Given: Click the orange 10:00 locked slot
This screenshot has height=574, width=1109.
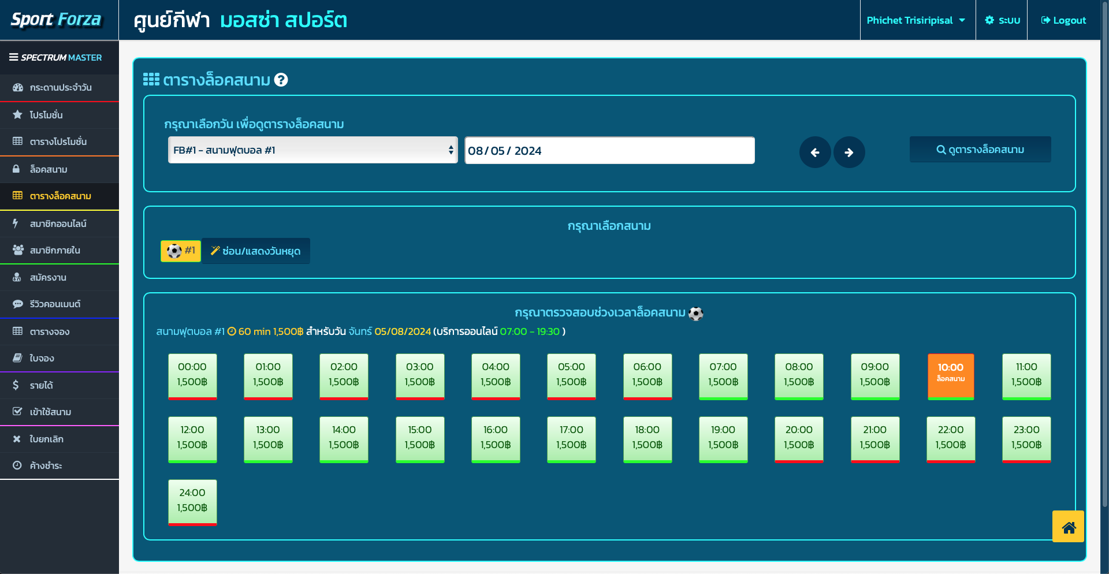Looking at the screenshot, I should coord(951,376).
